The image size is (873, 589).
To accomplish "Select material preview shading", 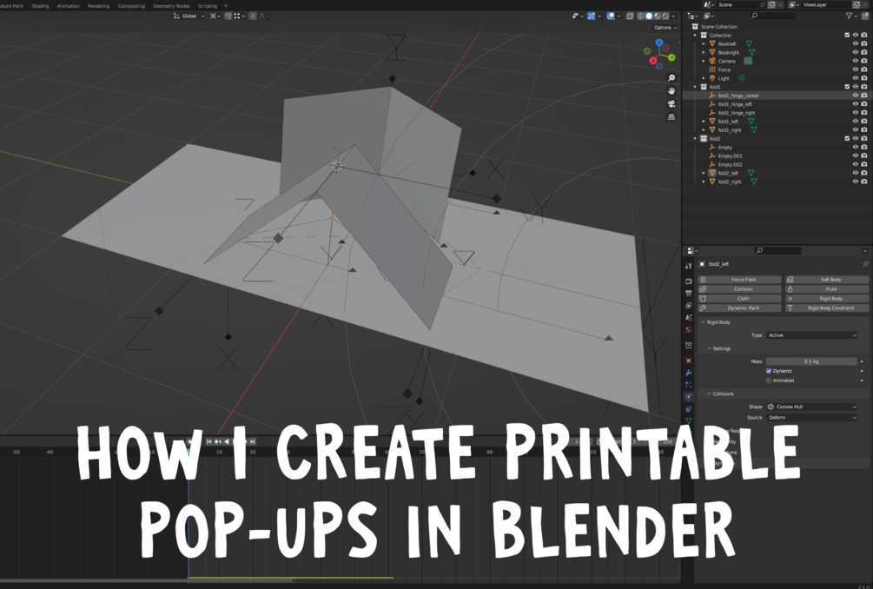I will [x=657, y=17].
